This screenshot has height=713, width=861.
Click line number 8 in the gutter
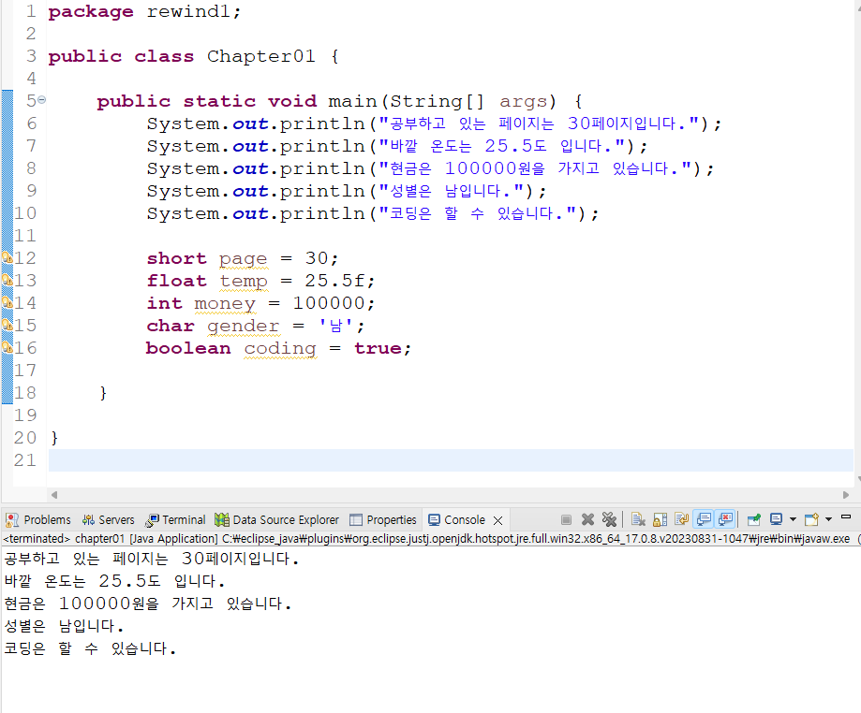[31, 169]
